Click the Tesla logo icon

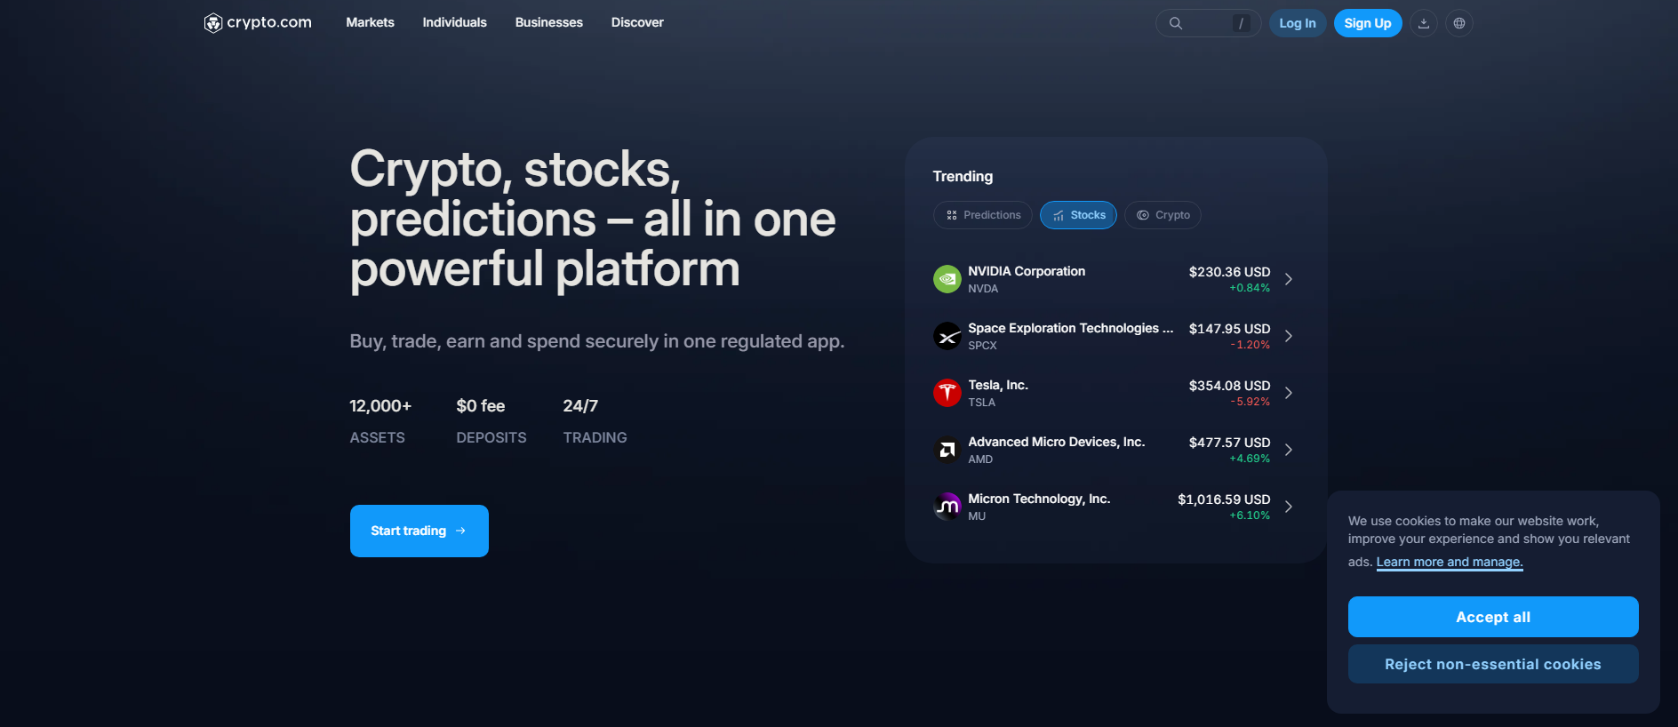[x=947, y=393]
